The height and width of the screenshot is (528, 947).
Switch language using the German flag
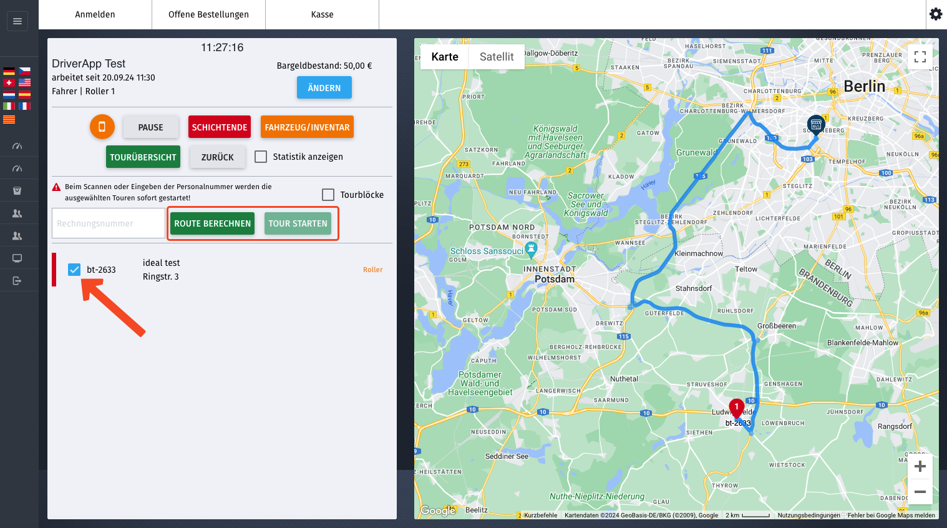coord(9,71)
